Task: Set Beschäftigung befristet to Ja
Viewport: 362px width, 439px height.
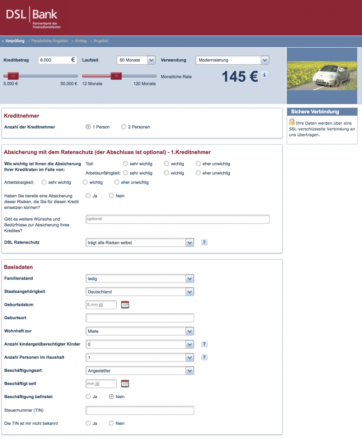Action: pyautogui.click(x=88, y=397)
